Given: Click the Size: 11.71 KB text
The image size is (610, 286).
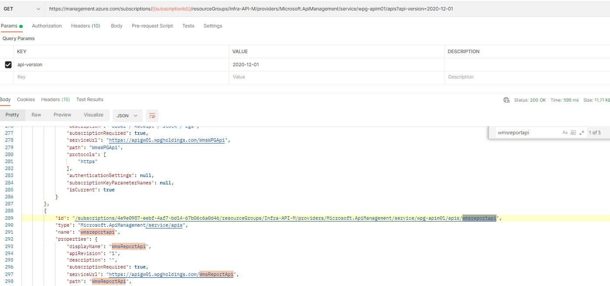Looking at the screenshot, I should tap(596, 100).
